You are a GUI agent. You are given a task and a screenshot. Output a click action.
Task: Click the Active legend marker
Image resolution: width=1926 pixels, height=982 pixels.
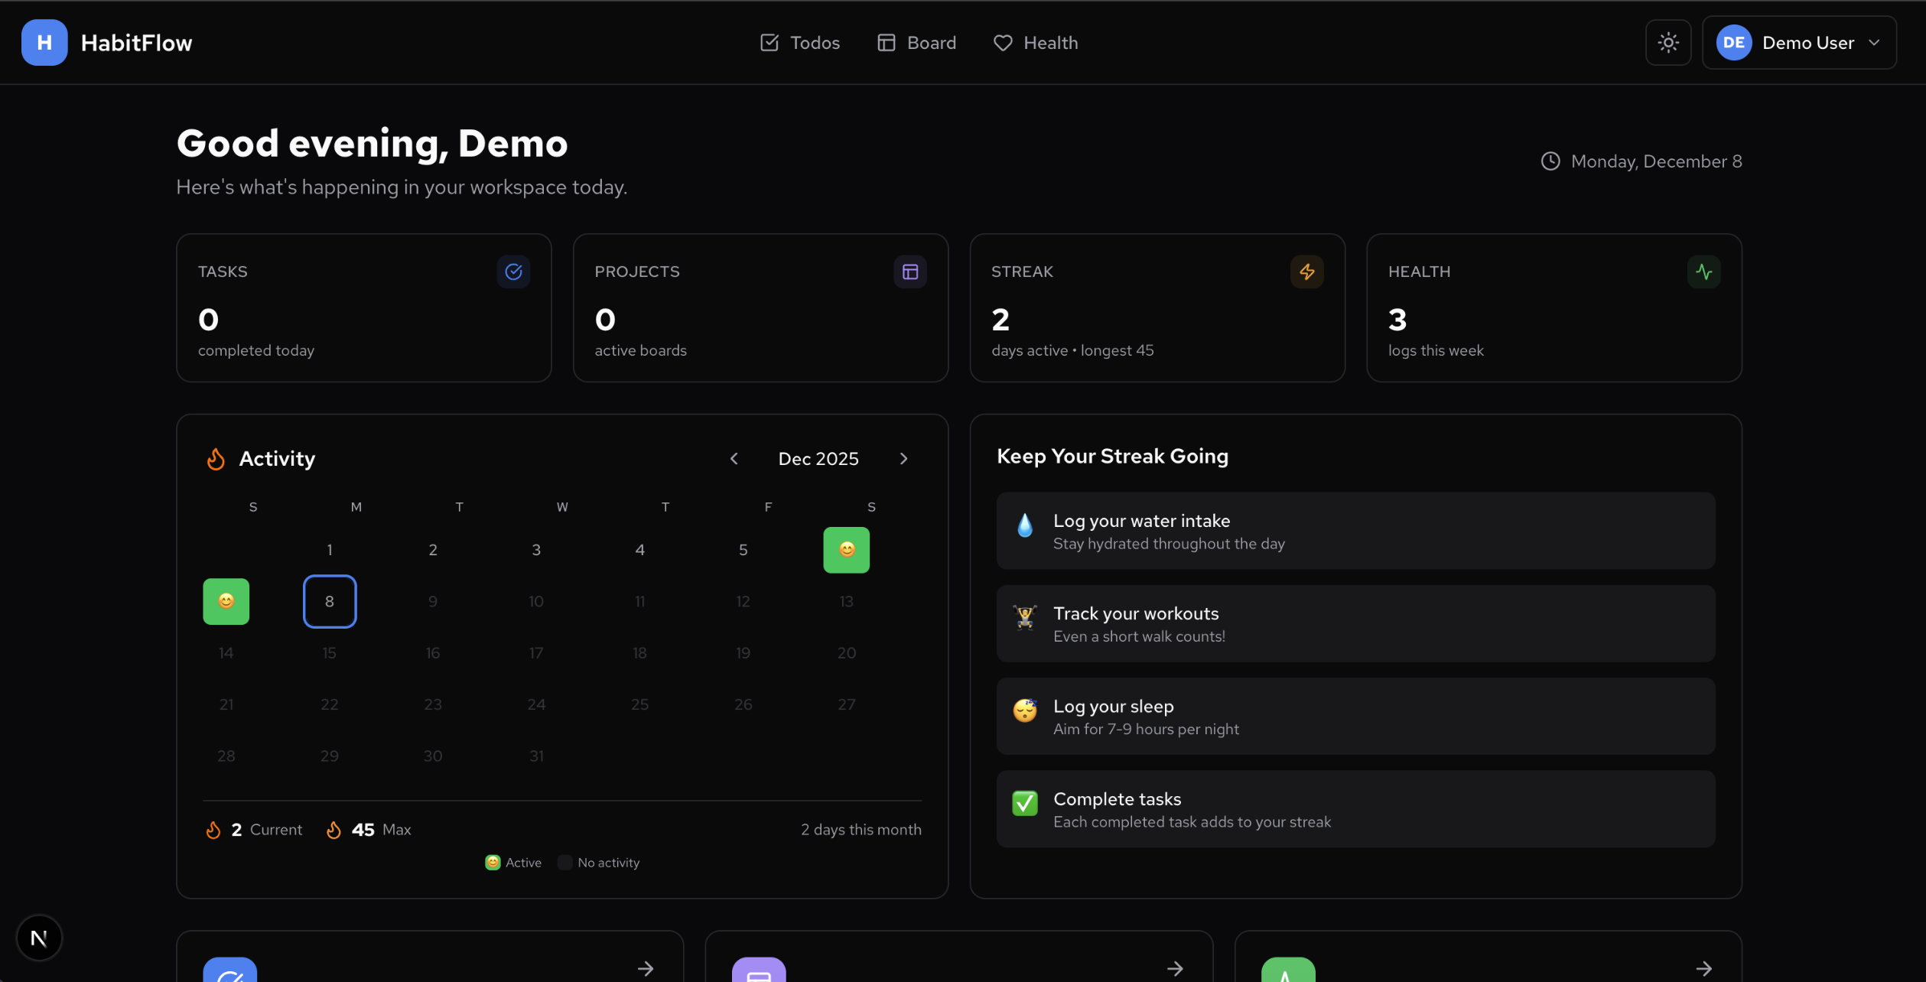point(493,862)
